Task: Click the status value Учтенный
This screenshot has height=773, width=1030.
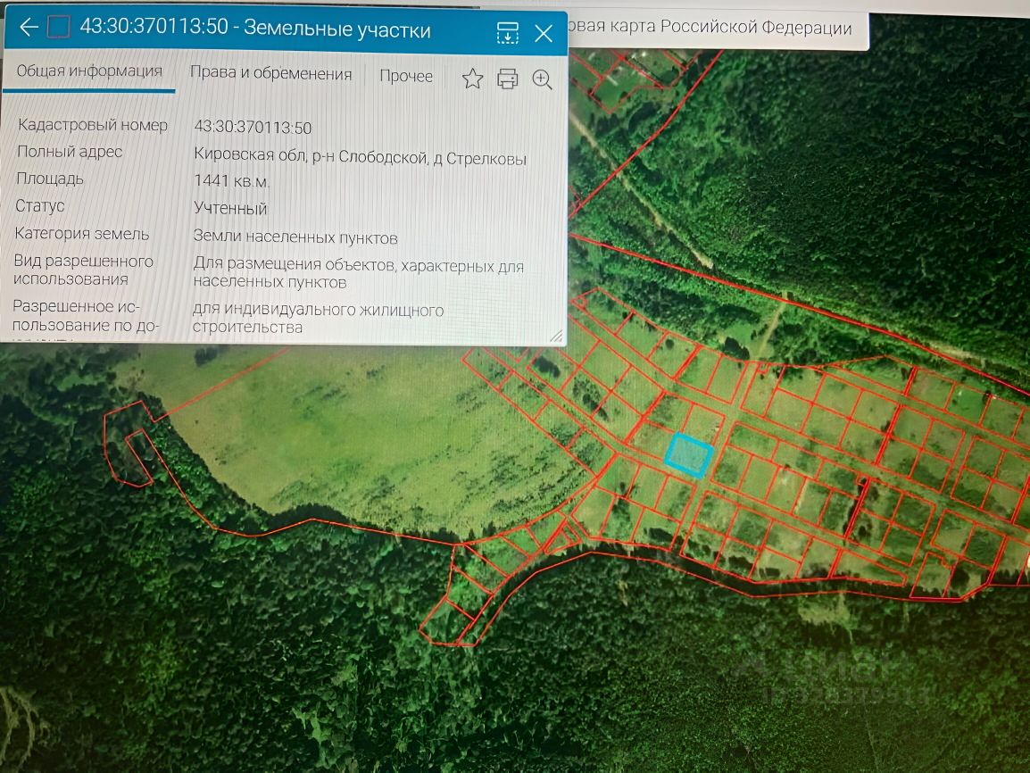Action: point(230,208)
